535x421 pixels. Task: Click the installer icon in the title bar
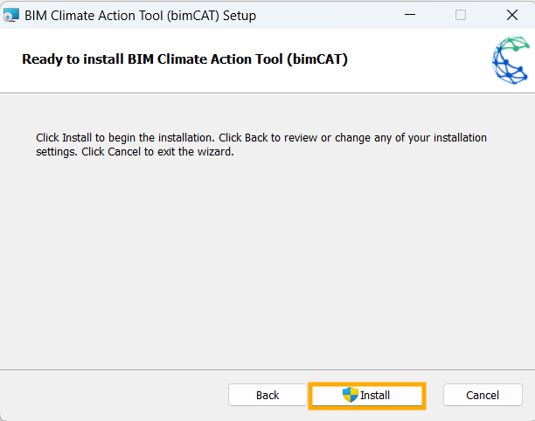10,16
